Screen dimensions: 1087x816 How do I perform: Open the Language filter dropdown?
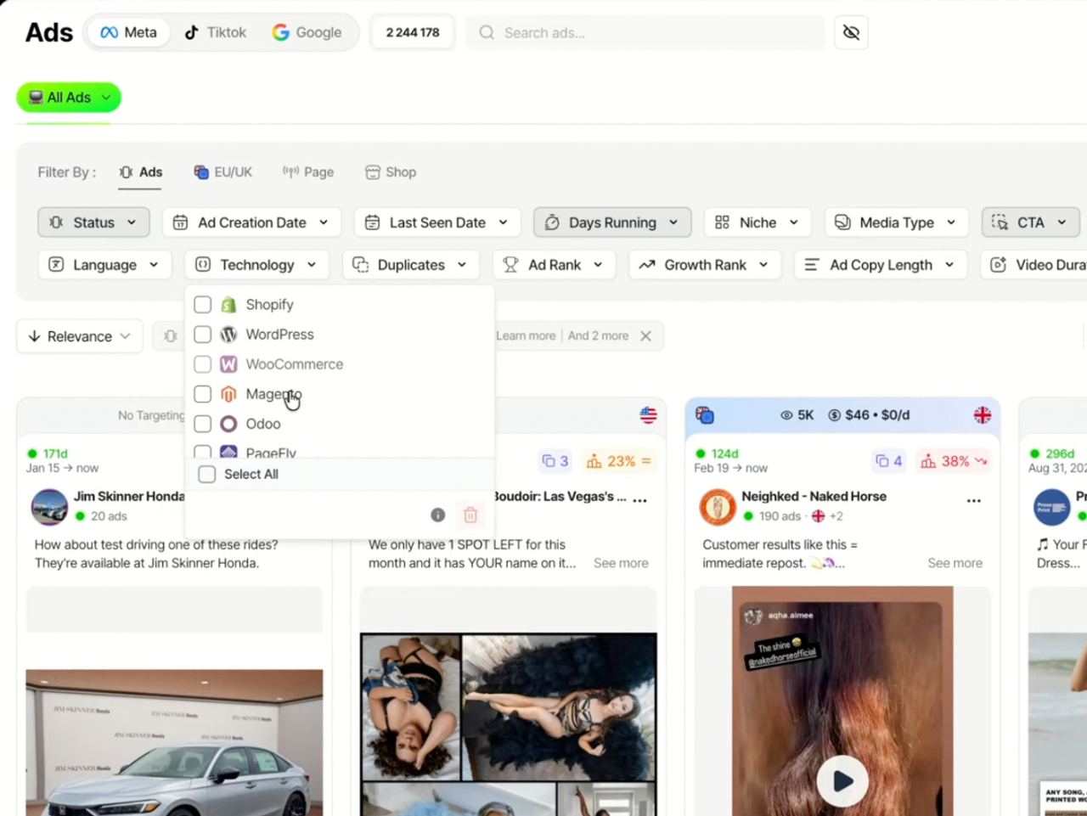(x=104, y=265)
